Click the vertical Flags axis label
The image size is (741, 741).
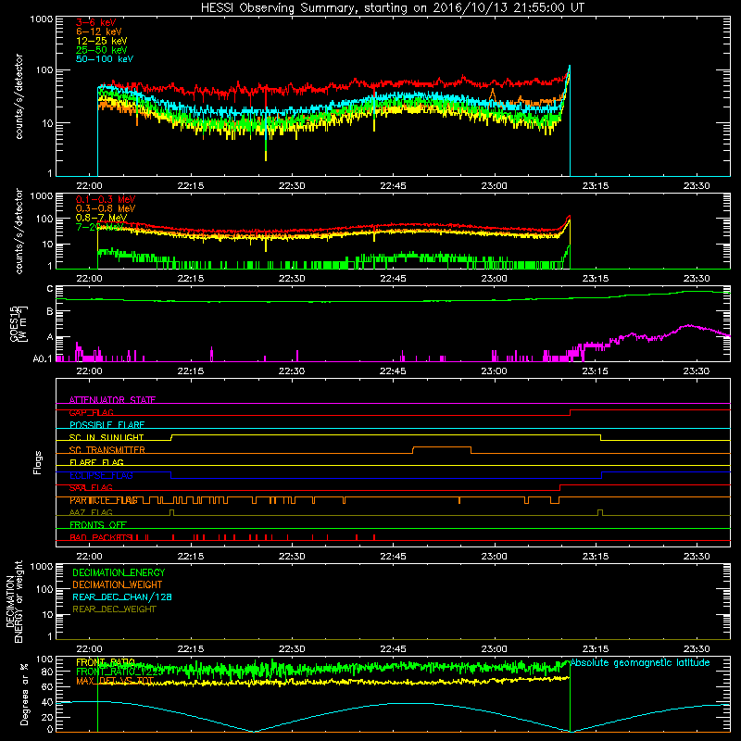coord(38,462)
